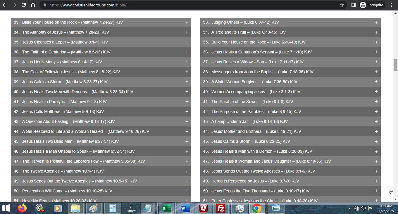Click the page vertical scrollbar thumb
This screenshot has height=214, width=398.
tap(395, 65)
